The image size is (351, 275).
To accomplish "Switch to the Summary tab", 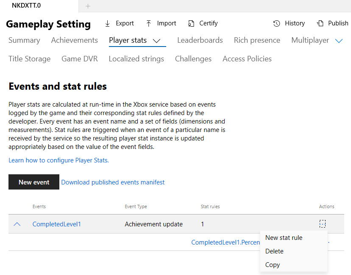I will [24, 40].
